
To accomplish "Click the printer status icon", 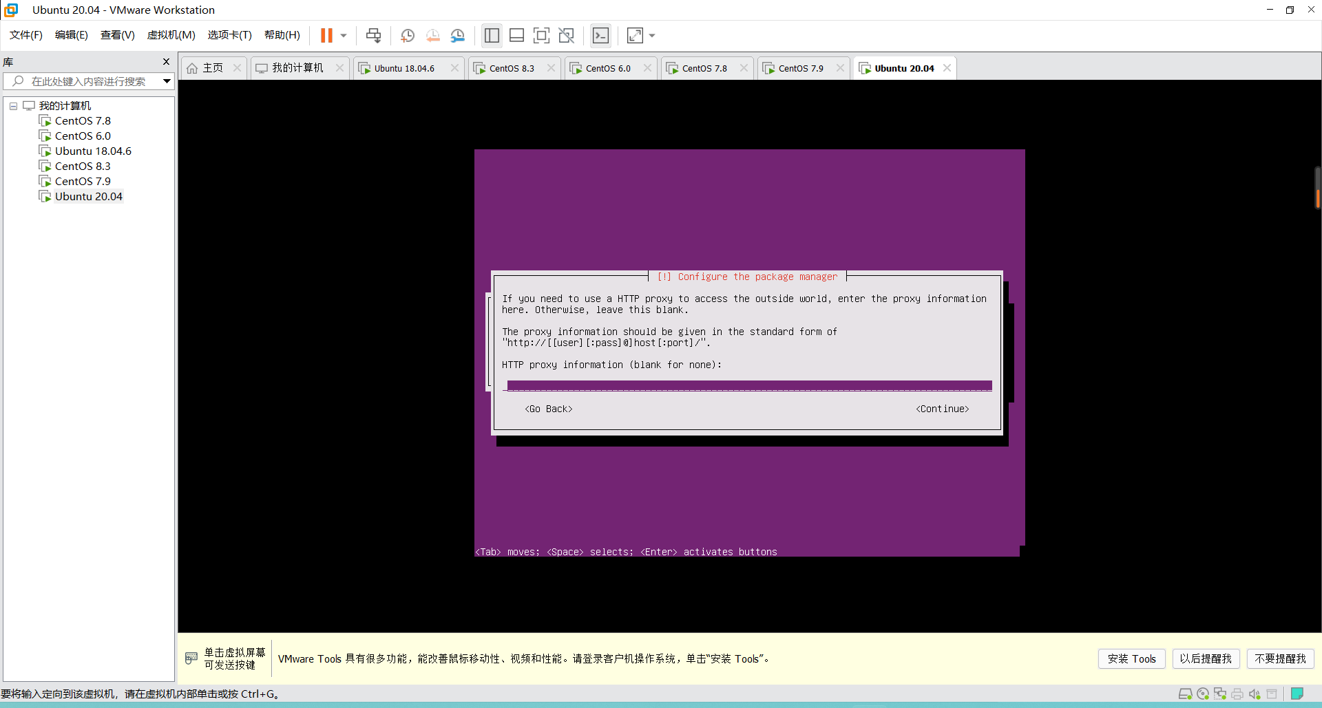I will point(1237,694).
